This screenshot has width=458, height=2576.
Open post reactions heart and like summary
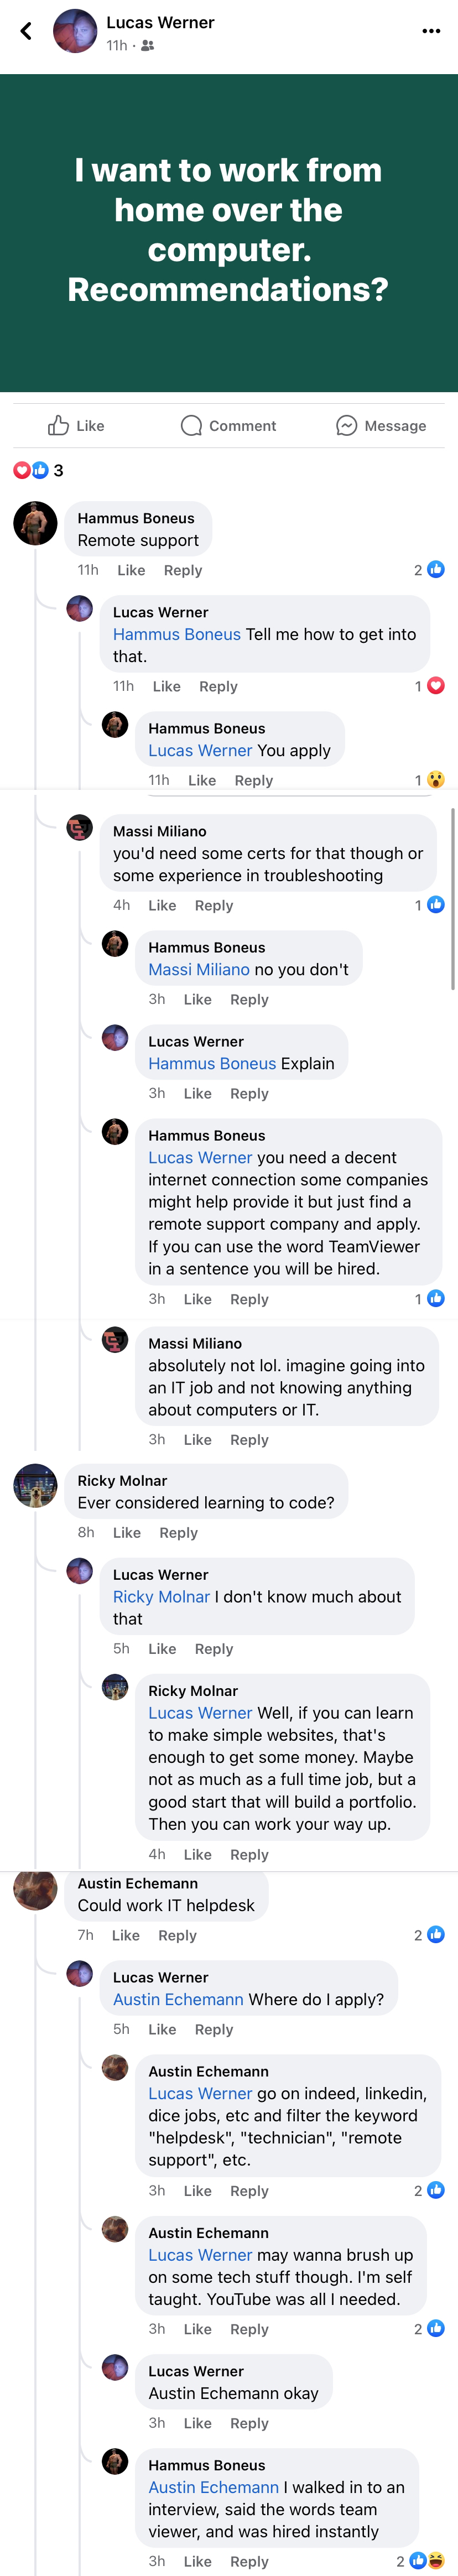click(38, 470)
